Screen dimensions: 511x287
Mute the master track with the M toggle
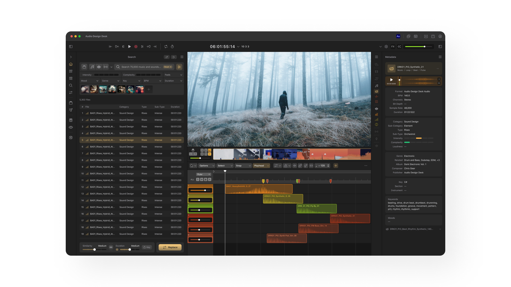(202, 154)
